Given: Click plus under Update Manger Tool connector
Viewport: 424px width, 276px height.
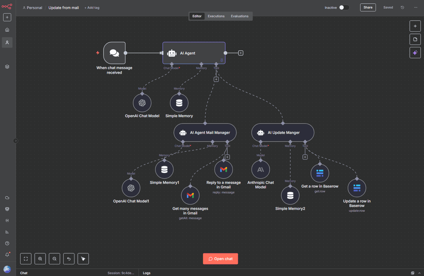Looking at the screenshot, I should (x=305, y=157).
